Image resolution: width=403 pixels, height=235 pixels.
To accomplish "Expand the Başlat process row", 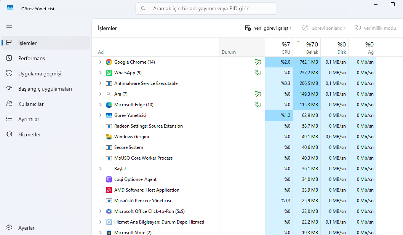I will (100, 169).
